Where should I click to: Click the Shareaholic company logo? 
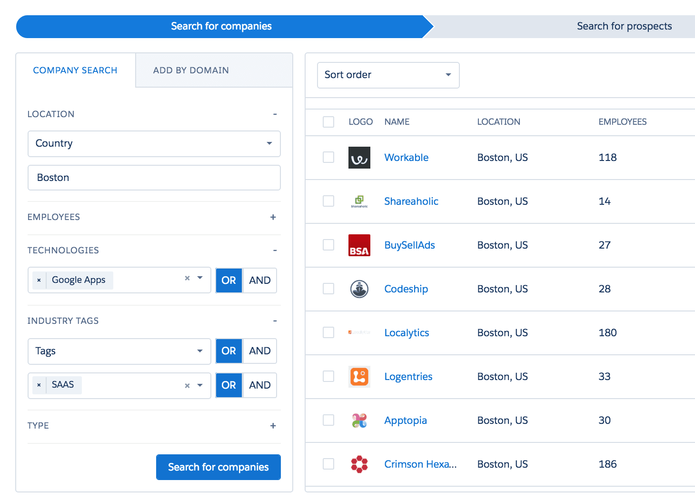(x=359, y=201)
